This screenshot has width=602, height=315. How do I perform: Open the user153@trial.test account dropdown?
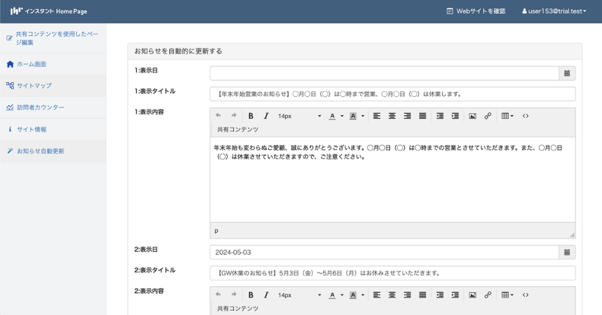click(x=554, y=11)
